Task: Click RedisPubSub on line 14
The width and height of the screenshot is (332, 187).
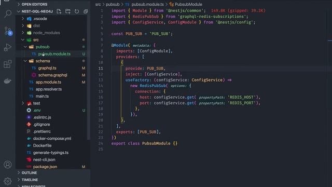Action: tap(153, 86)
